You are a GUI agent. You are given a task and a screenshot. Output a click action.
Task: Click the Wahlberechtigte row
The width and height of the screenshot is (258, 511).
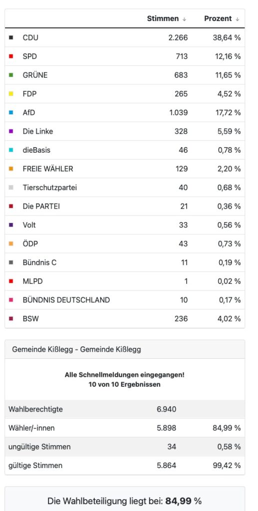[x=125, y=409]
